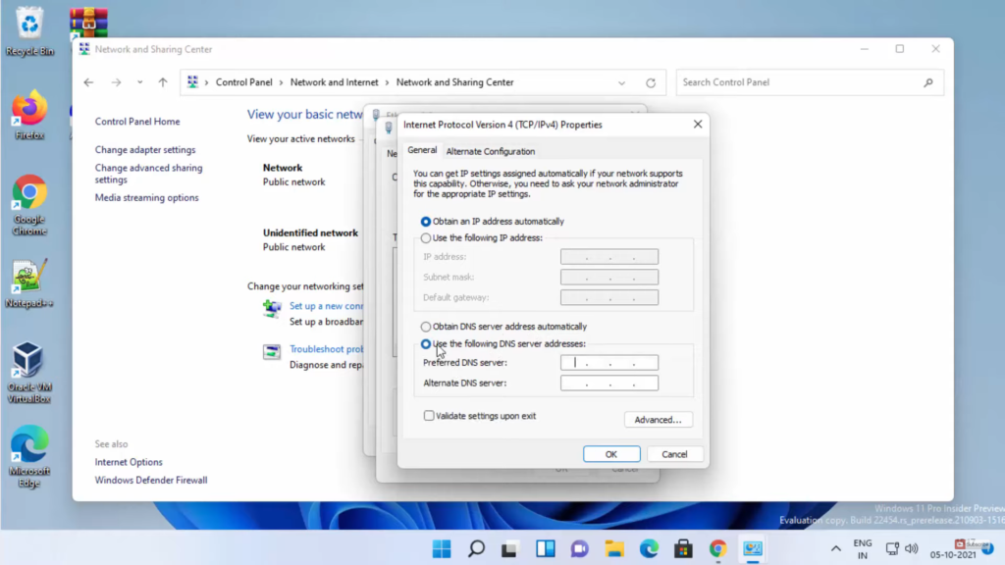Click the Windows Start button
The width and height of the screenshot is (1005, 565).
tap(442, 548)
